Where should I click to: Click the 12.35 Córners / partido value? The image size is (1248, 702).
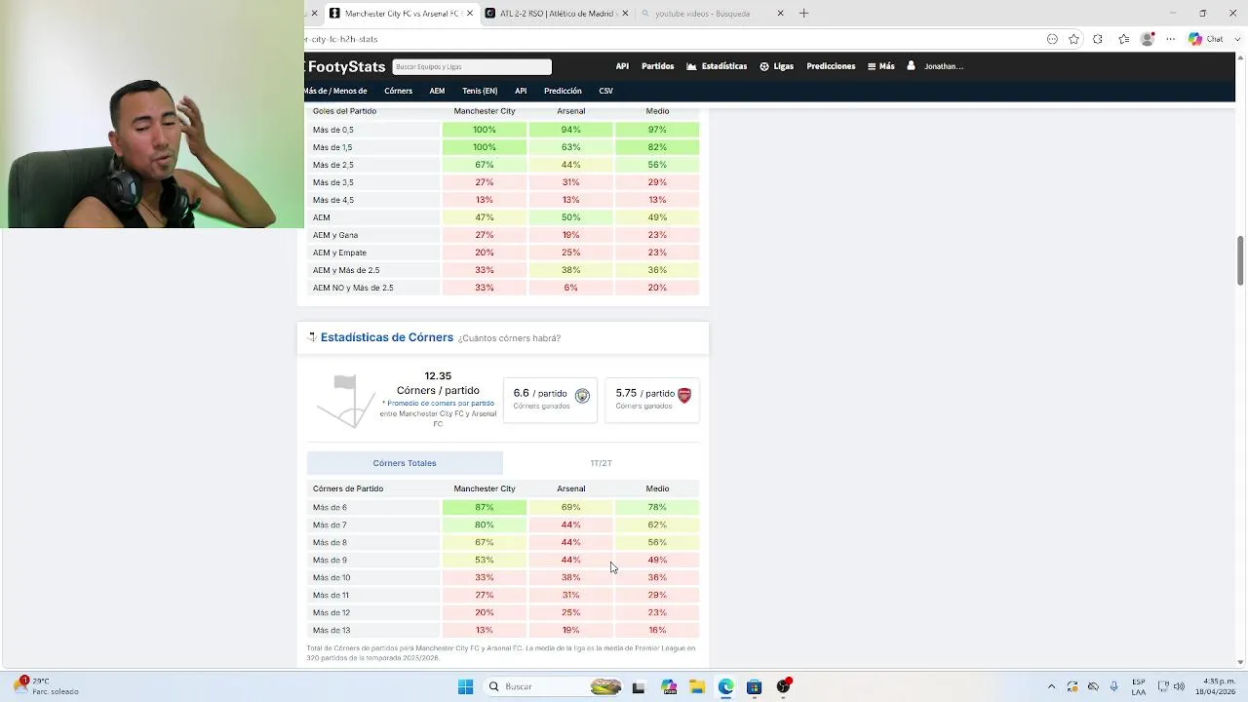(438, 383)
